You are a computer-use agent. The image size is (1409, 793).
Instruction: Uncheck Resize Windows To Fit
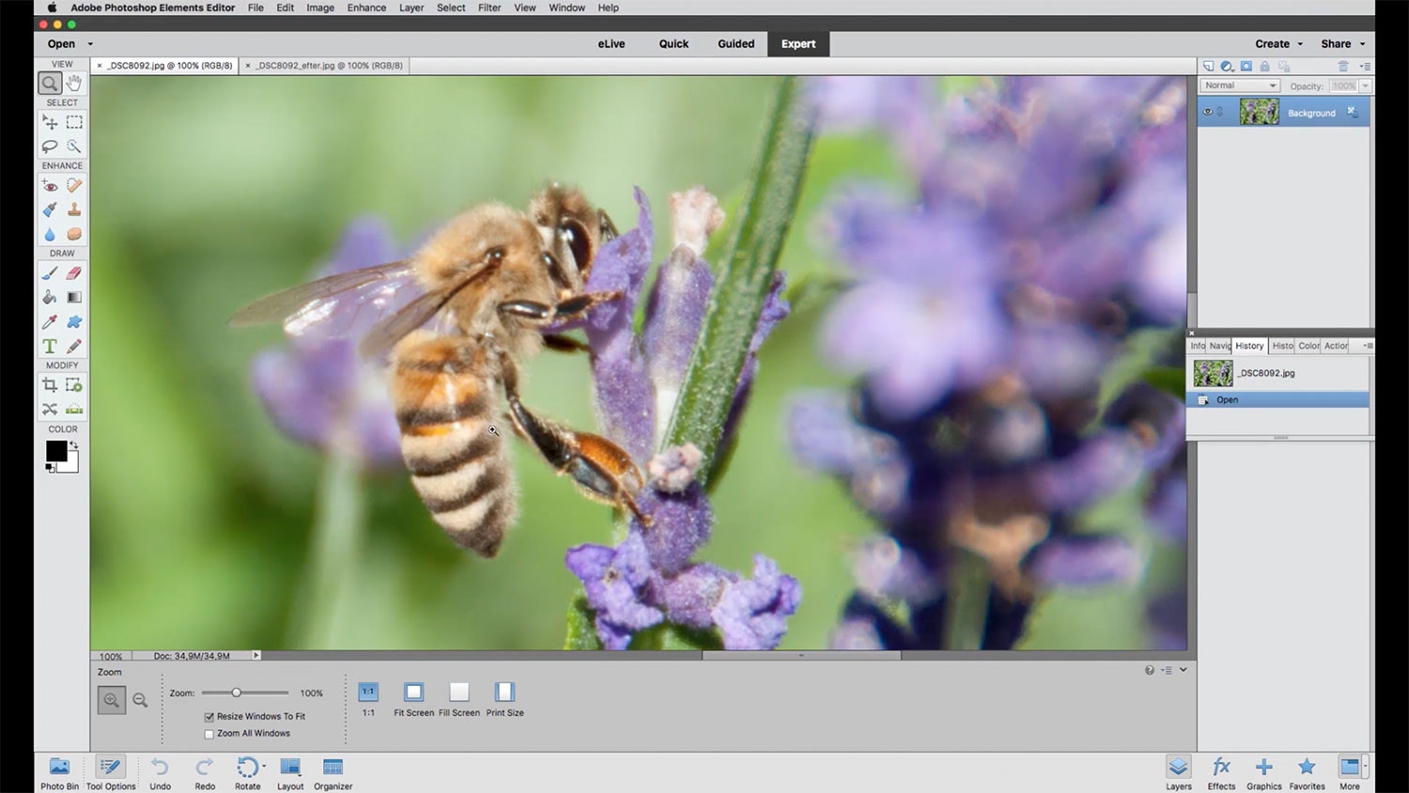click(209, 717)
